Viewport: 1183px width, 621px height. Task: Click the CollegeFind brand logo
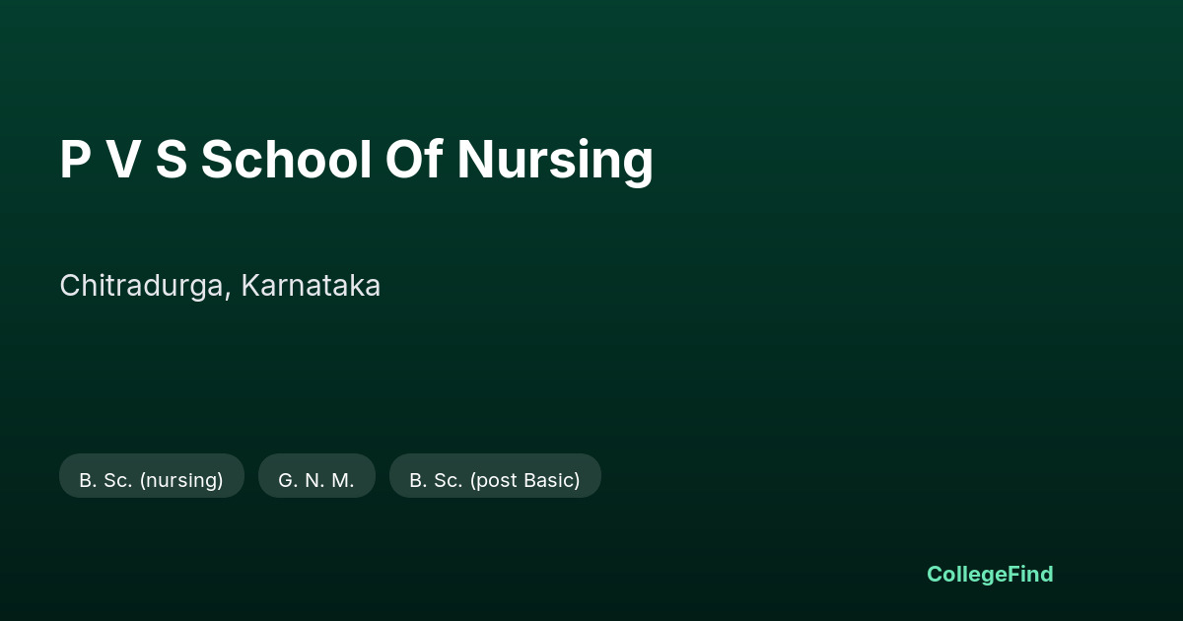[990, 574]
